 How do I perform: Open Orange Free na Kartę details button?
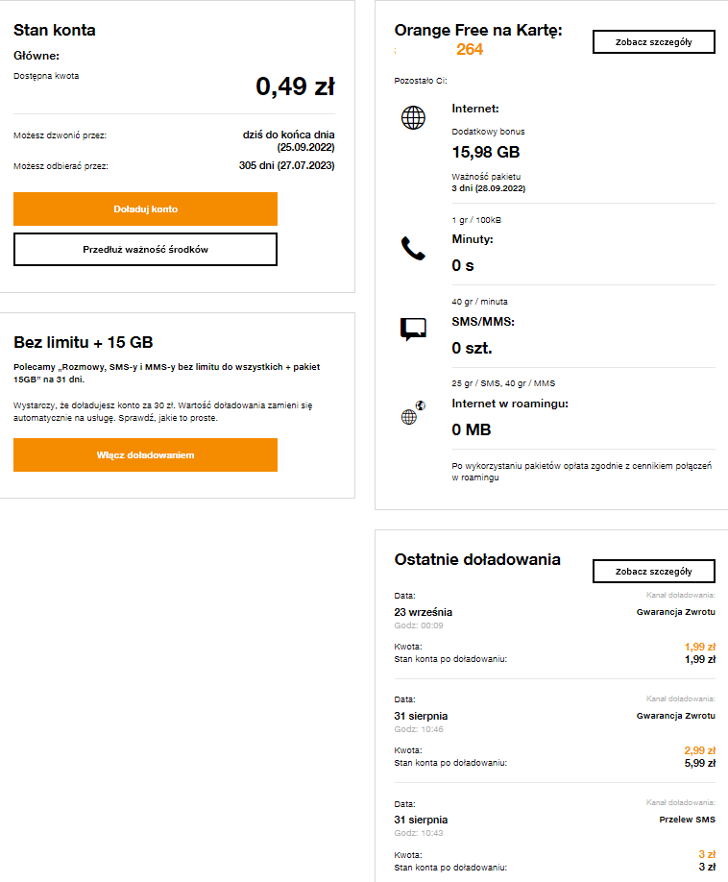(653, 41)
